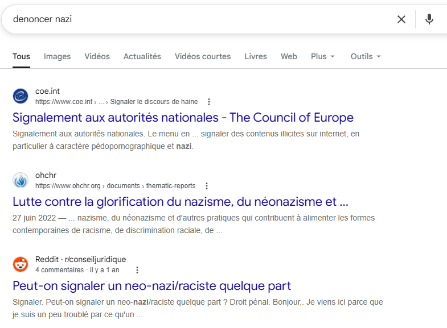Start voice search with microphone icon
Image resolution: width=447 pixels, height=328 pixels.
pyautogui.click(x=429, y=19)
